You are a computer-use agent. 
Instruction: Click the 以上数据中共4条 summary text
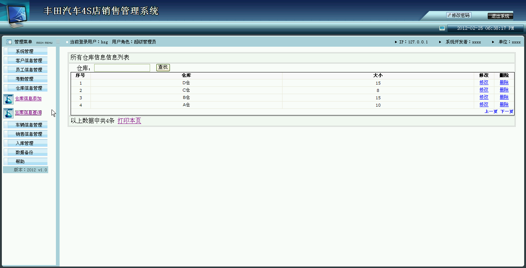pyautogui.click(x=93, y=121)
